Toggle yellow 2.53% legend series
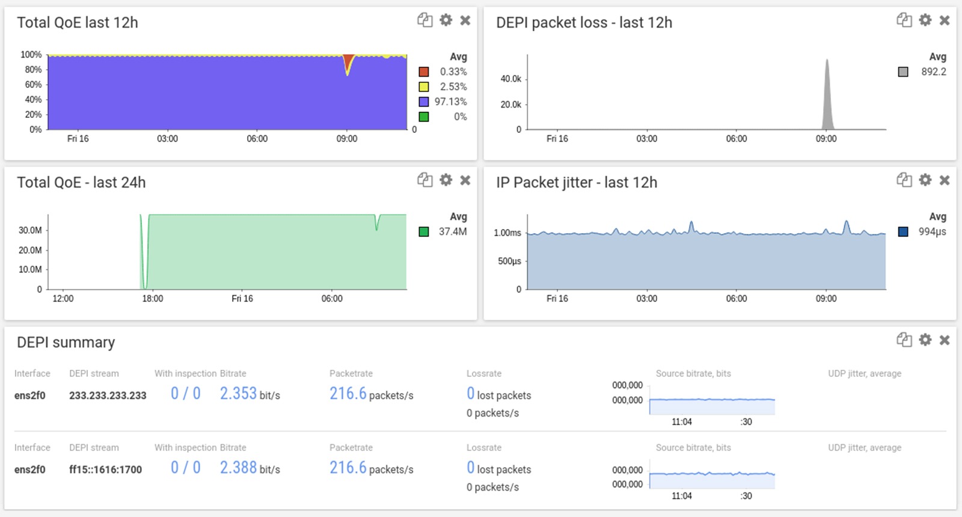 pos(424,87)
